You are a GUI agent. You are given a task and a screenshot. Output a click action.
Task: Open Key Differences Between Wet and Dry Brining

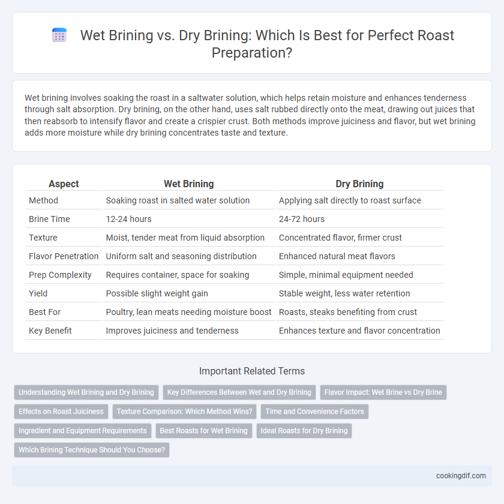239,392
